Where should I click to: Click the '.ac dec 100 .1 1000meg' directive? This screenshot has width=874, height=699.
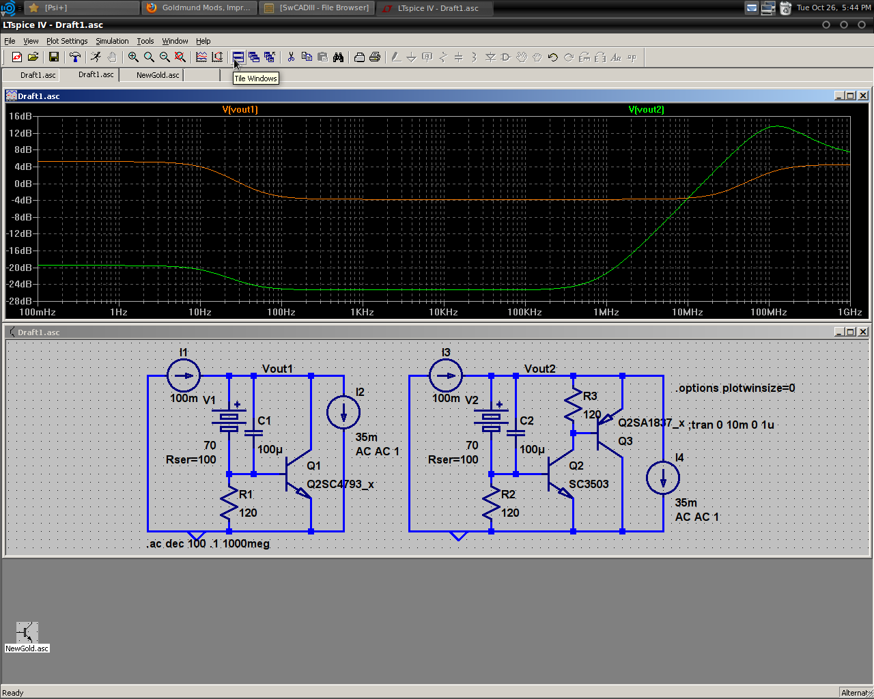pos(208,543)
